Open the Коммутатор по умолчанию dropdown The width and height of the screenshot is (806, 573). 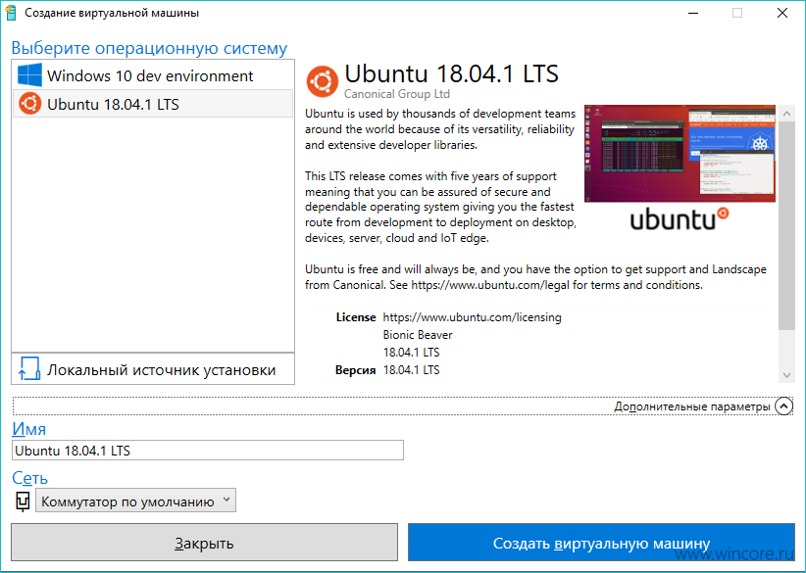point(135,501)
